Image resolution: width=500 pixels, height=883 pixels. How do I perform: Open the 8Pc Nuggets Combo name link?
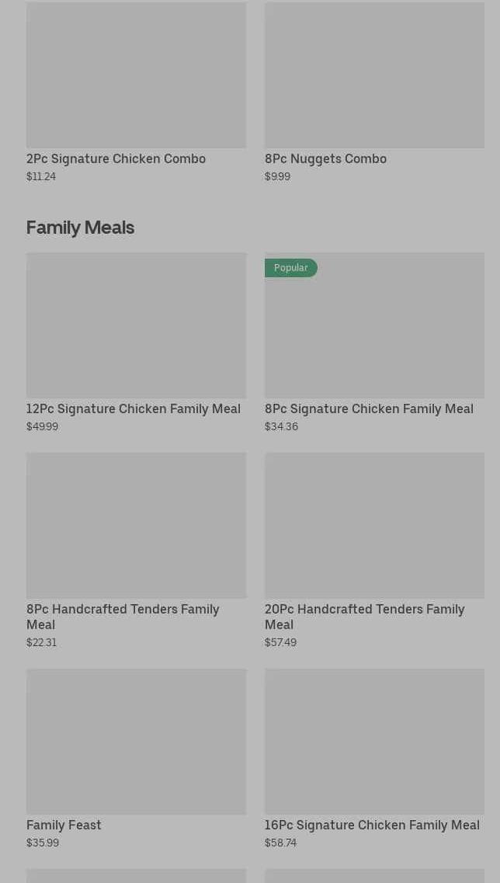coord(325,158)
